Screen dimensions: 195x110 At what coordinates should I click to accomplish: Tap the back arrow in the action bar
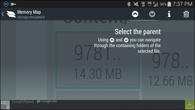click(x=3, y=14)
